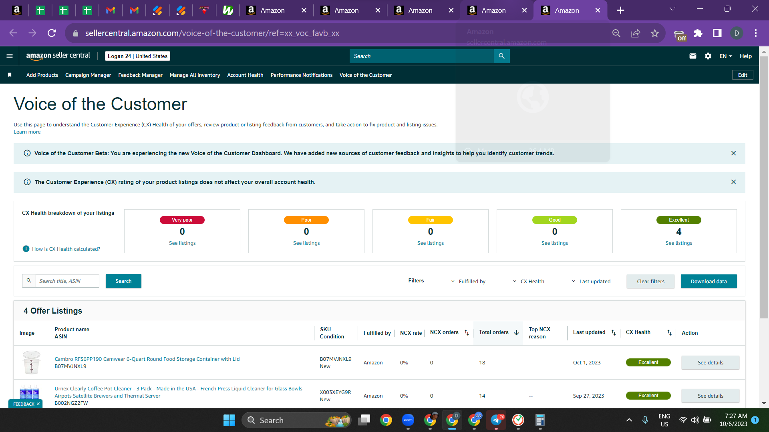Click the bookmark flag icon in favorites bar
Viewport: 769px width, 432px height.
pyautogui.click(x=10, y=75)
